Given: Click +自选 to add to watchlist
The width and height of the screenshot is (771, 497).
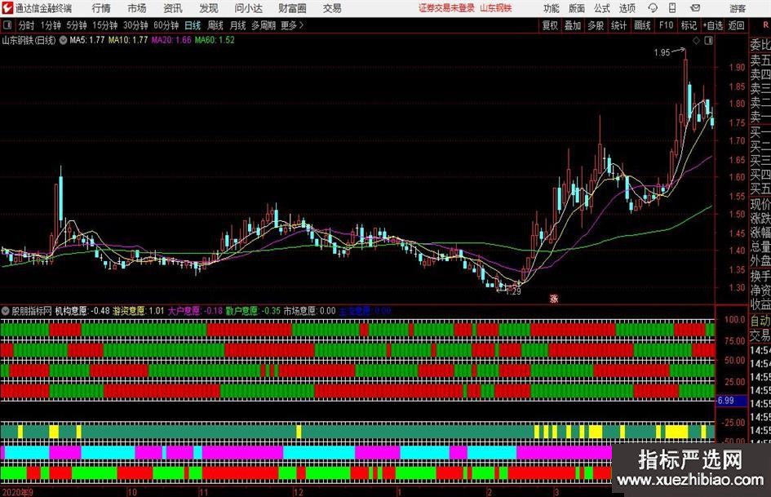Looking at the screenshot, I should 712,25.
